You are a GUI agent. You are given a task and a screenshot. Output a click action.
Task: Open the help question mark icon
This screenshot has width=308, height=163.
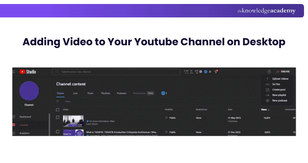269,72
